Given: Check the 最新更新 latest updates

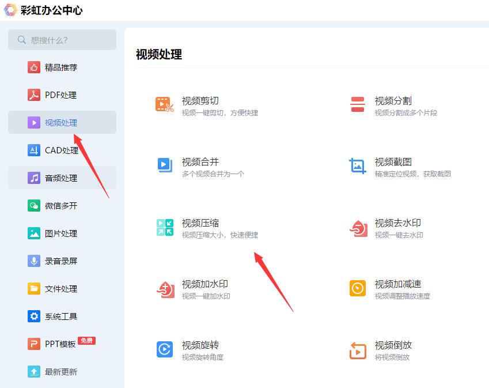Looking at the screenshot, I should coord(62,371).
